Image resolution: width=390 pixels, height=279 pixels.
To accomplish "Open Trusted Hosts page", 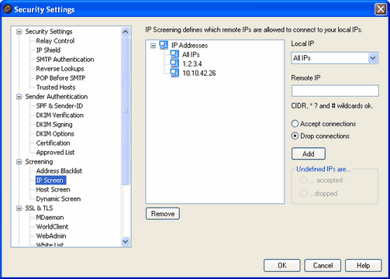I will tap(56, 88).
